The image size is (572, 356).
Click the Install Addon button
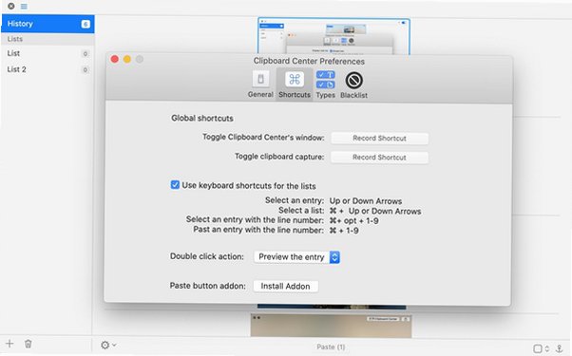(286, 287)
